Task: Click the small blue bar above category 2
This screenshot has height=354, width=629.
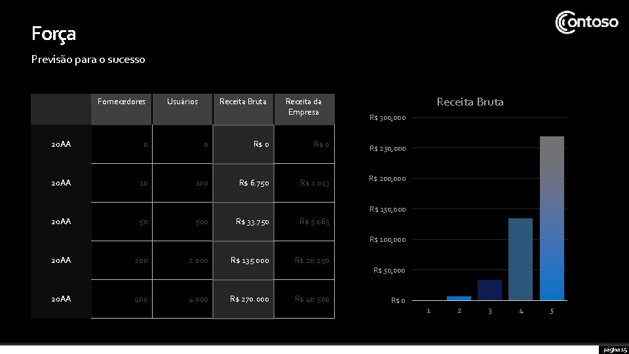Action: [459, 298]
